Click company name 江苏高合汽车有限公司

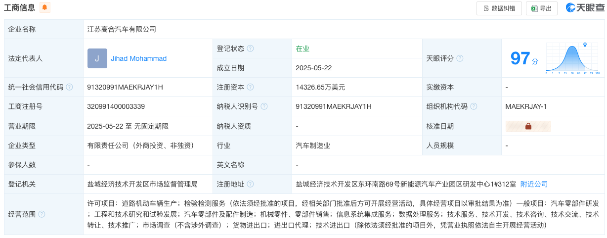tap(122, 29)
